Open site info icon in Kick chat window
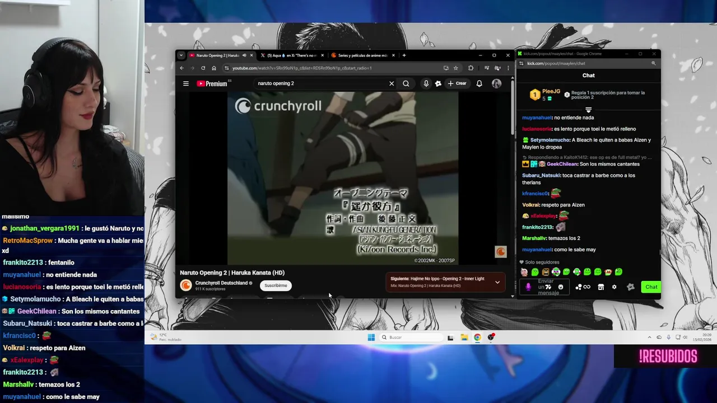 click(x=521, y=63)
